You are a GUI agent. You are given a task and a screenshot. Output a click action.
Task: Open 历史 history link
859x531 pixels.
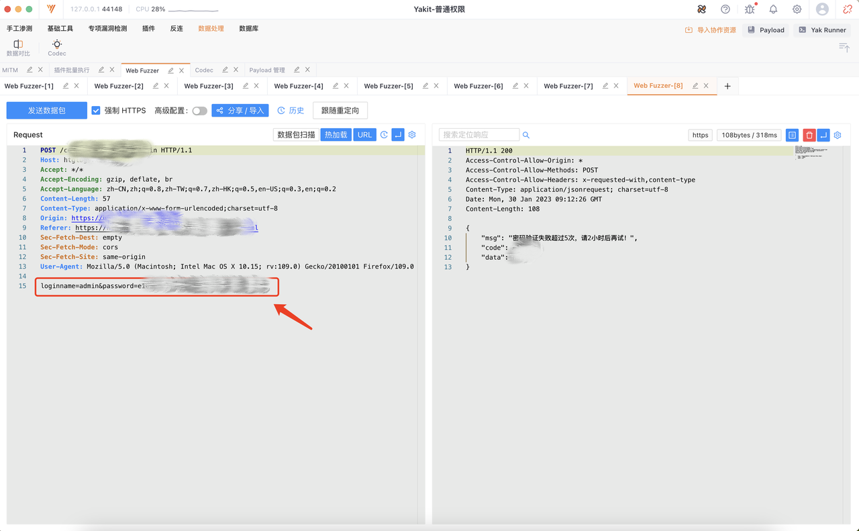pos(291,110)
